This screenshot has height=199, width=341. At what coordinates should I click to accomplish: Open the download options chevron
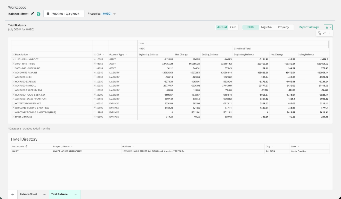tap(331, 27)
